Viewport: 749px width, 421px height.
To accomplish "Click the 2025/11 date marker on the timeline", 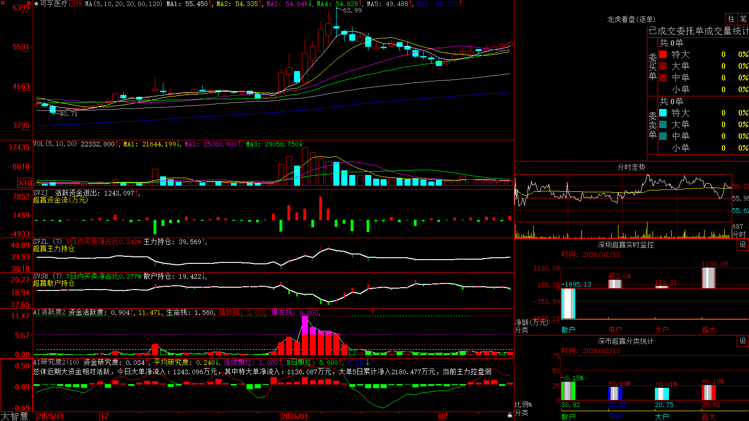I will tap(50, 416).
